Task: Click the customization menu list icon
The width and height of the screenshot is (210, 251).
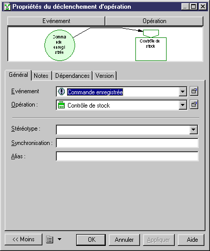Action: click(x=50, y=239)
